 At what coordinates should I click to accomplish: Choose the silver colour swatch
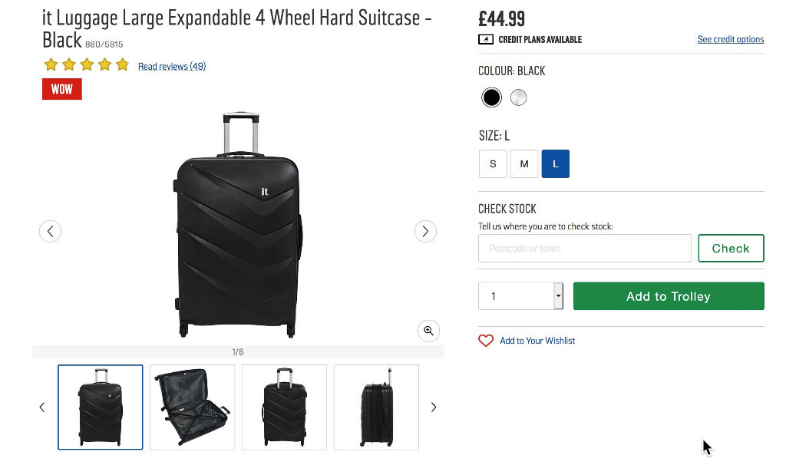pos(519,97)
